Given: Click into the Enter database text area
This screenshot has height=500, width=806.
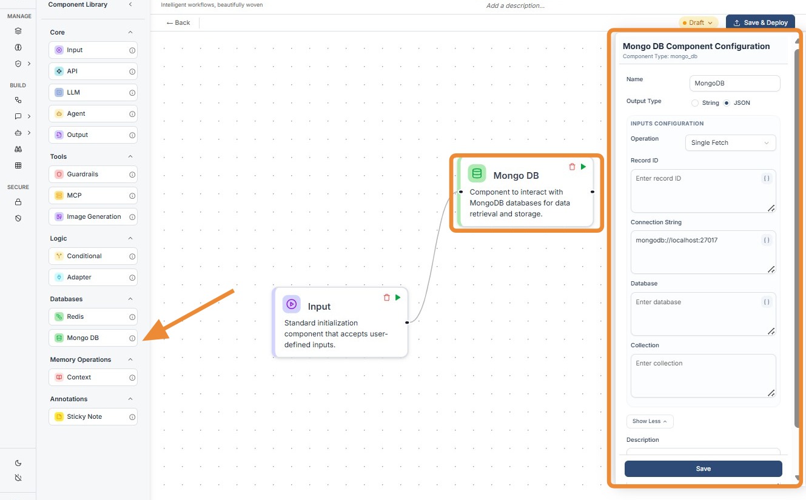Looking at the screenshot, I should [x=704, y=314].
